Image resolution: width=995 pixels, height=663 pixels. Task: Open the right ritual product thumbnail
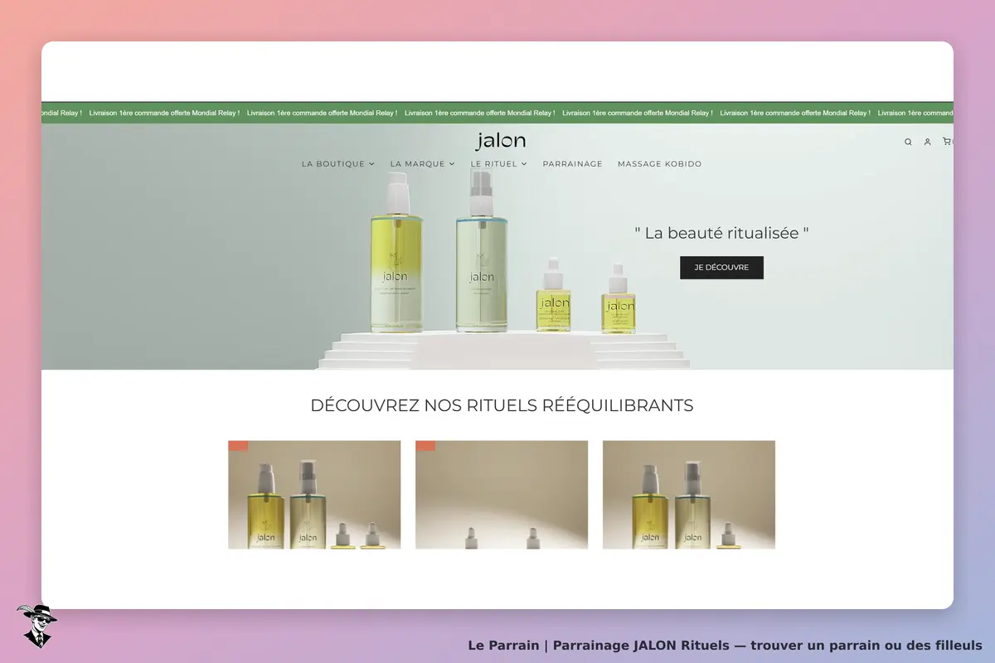tap(689, 495)
